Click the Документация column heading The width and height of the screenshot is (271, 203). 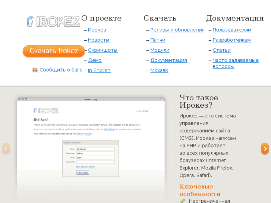click(235, 19)
